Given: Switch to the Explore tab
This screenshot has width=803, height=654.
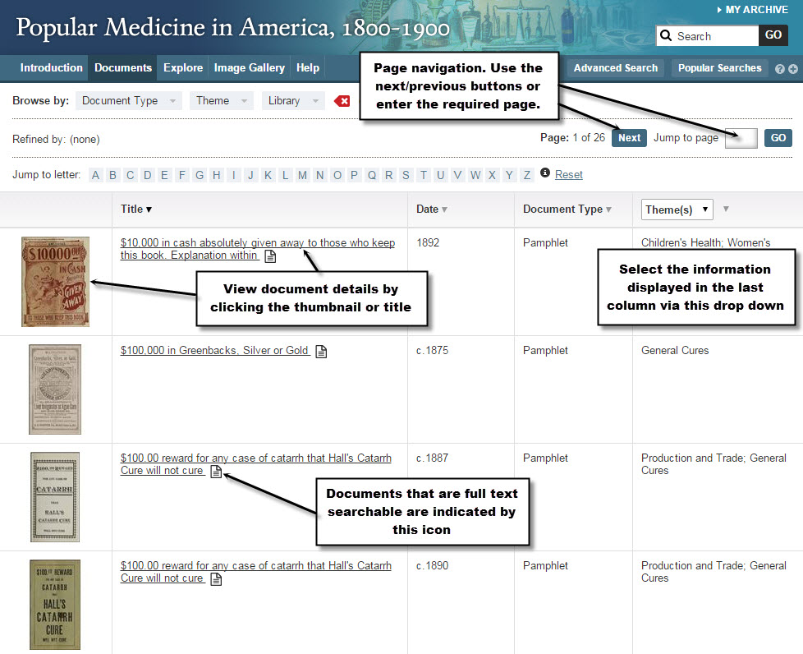Looking at the screenshot, I should (182, 68).
